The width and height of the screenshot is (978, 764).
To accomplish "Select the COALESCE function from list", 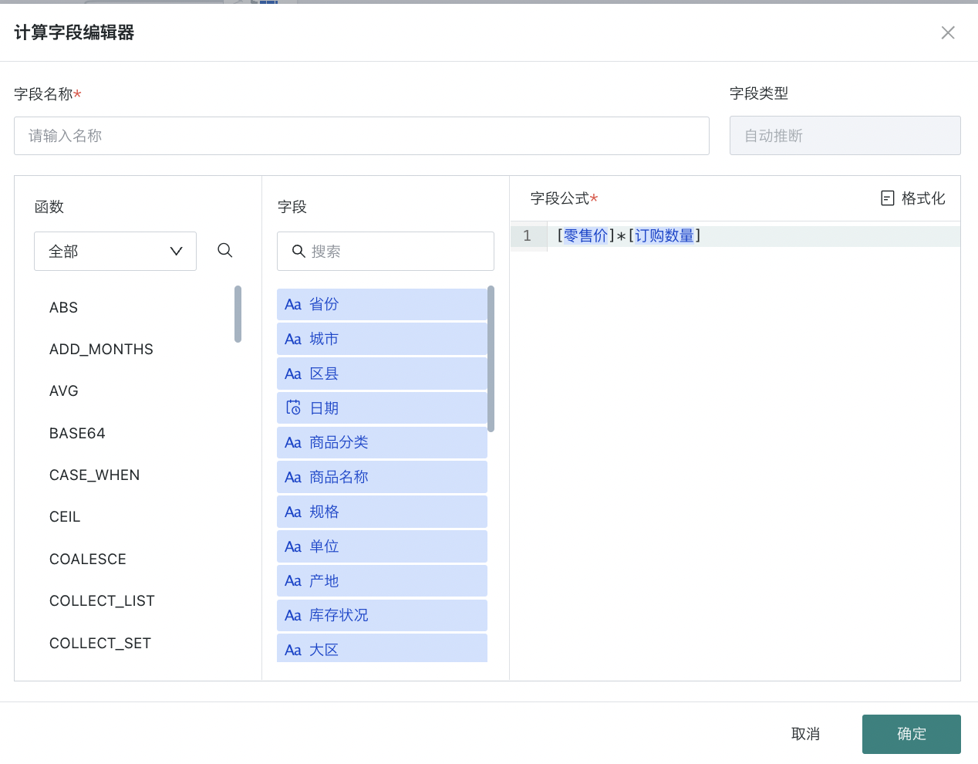I will coord(88,559).
